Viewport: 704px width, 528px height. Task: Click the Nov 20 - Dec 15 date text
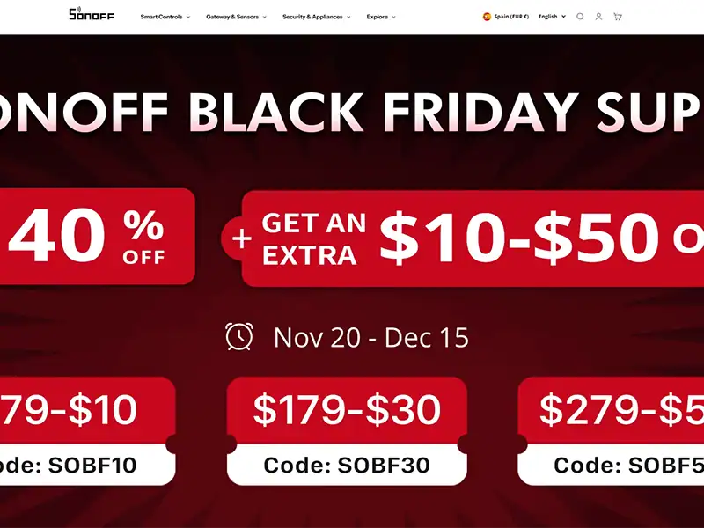tap(370, 337)
